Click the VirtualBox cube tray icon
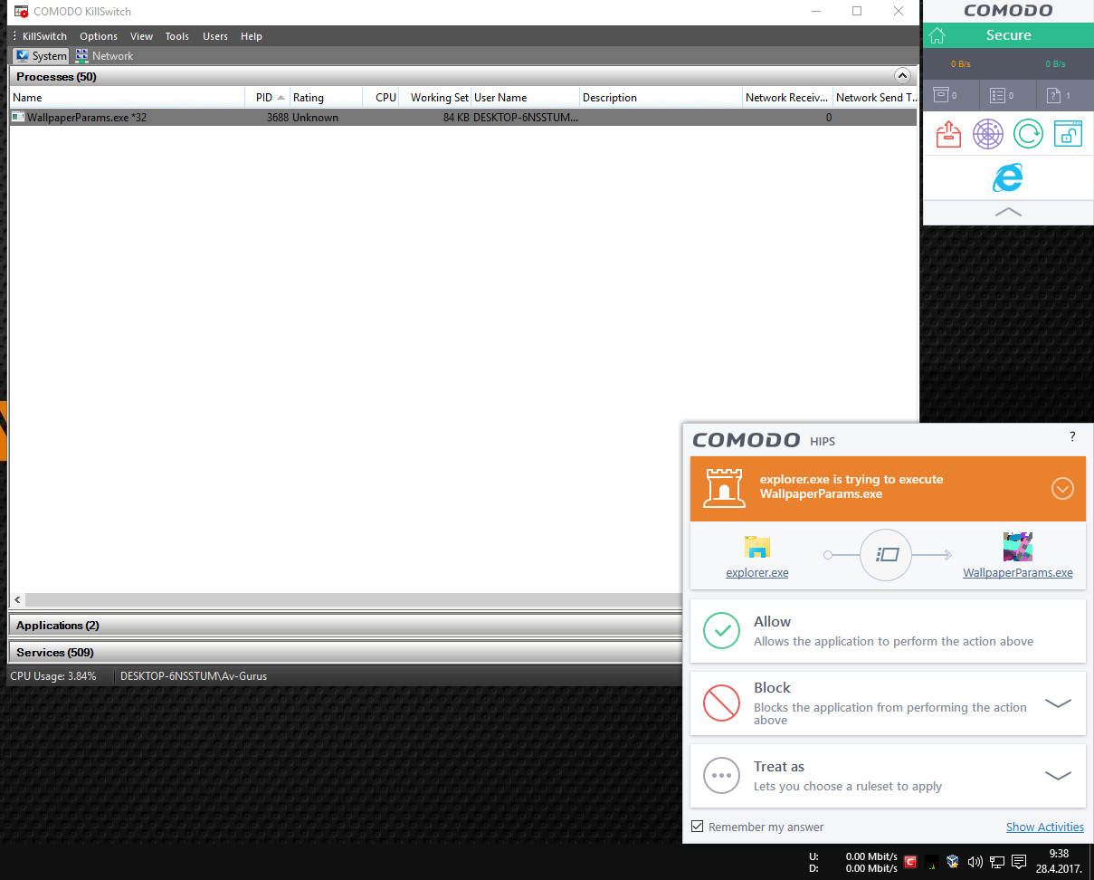Screen dimensions: 1094x880 click(x=953, y=862)
